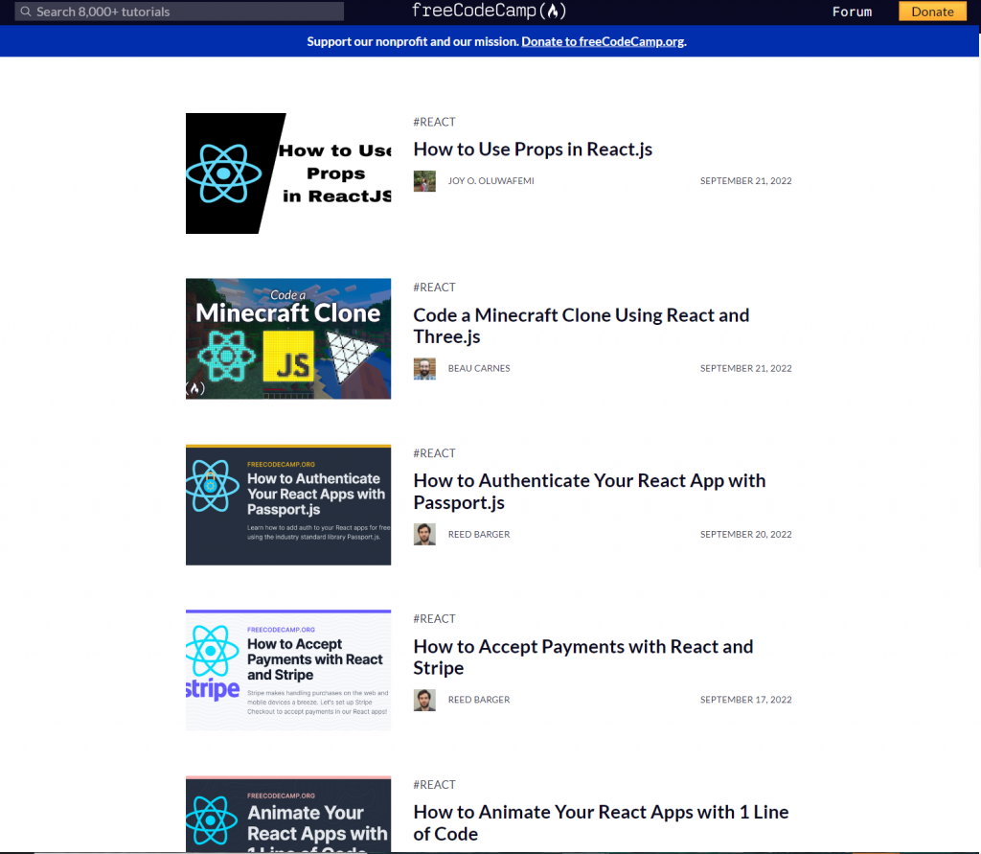Follow the Donate to freeCodeCamp.org banner link
Image resolution: width=981 pixels, height=854 pixels.
604,41
